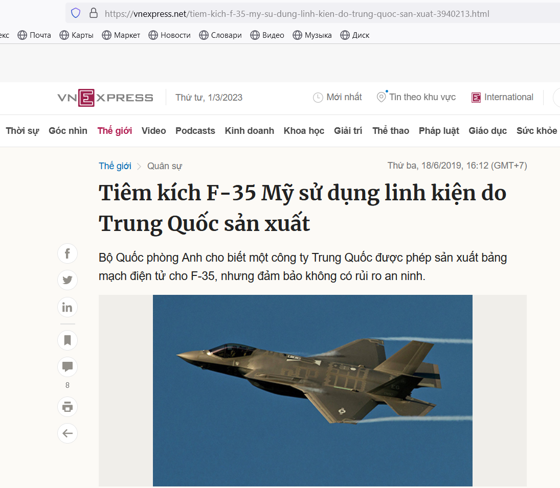560x488 pixels.
Task: Go back using the left arrow icon
Action: click(67, 433)
